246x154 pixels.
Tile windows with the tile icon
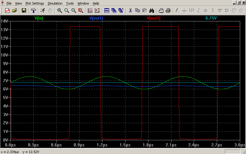coord(107,11)
